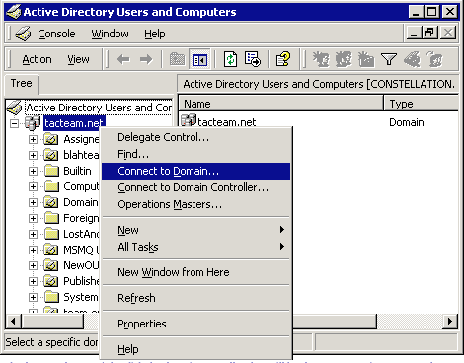Sort by the Name column header
464x363 pixels.
tap(280, 104)
